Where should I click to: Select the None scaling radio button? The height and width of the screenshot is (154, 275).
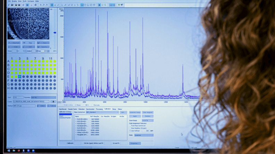pos(76,105)
